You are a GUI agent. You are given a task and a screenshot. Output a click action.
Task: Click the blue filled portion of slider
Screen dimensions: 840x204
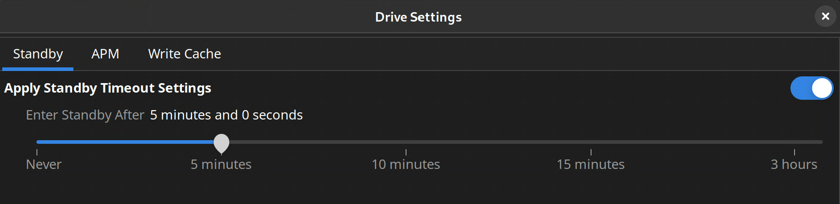[125, 142]
